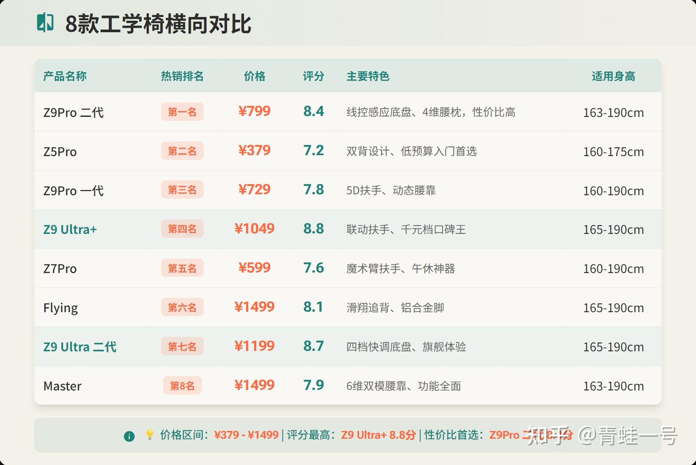The height and width of the screenshot is (465, 696).
Task: Click the 8.1 rating
Action: (314, 307)
